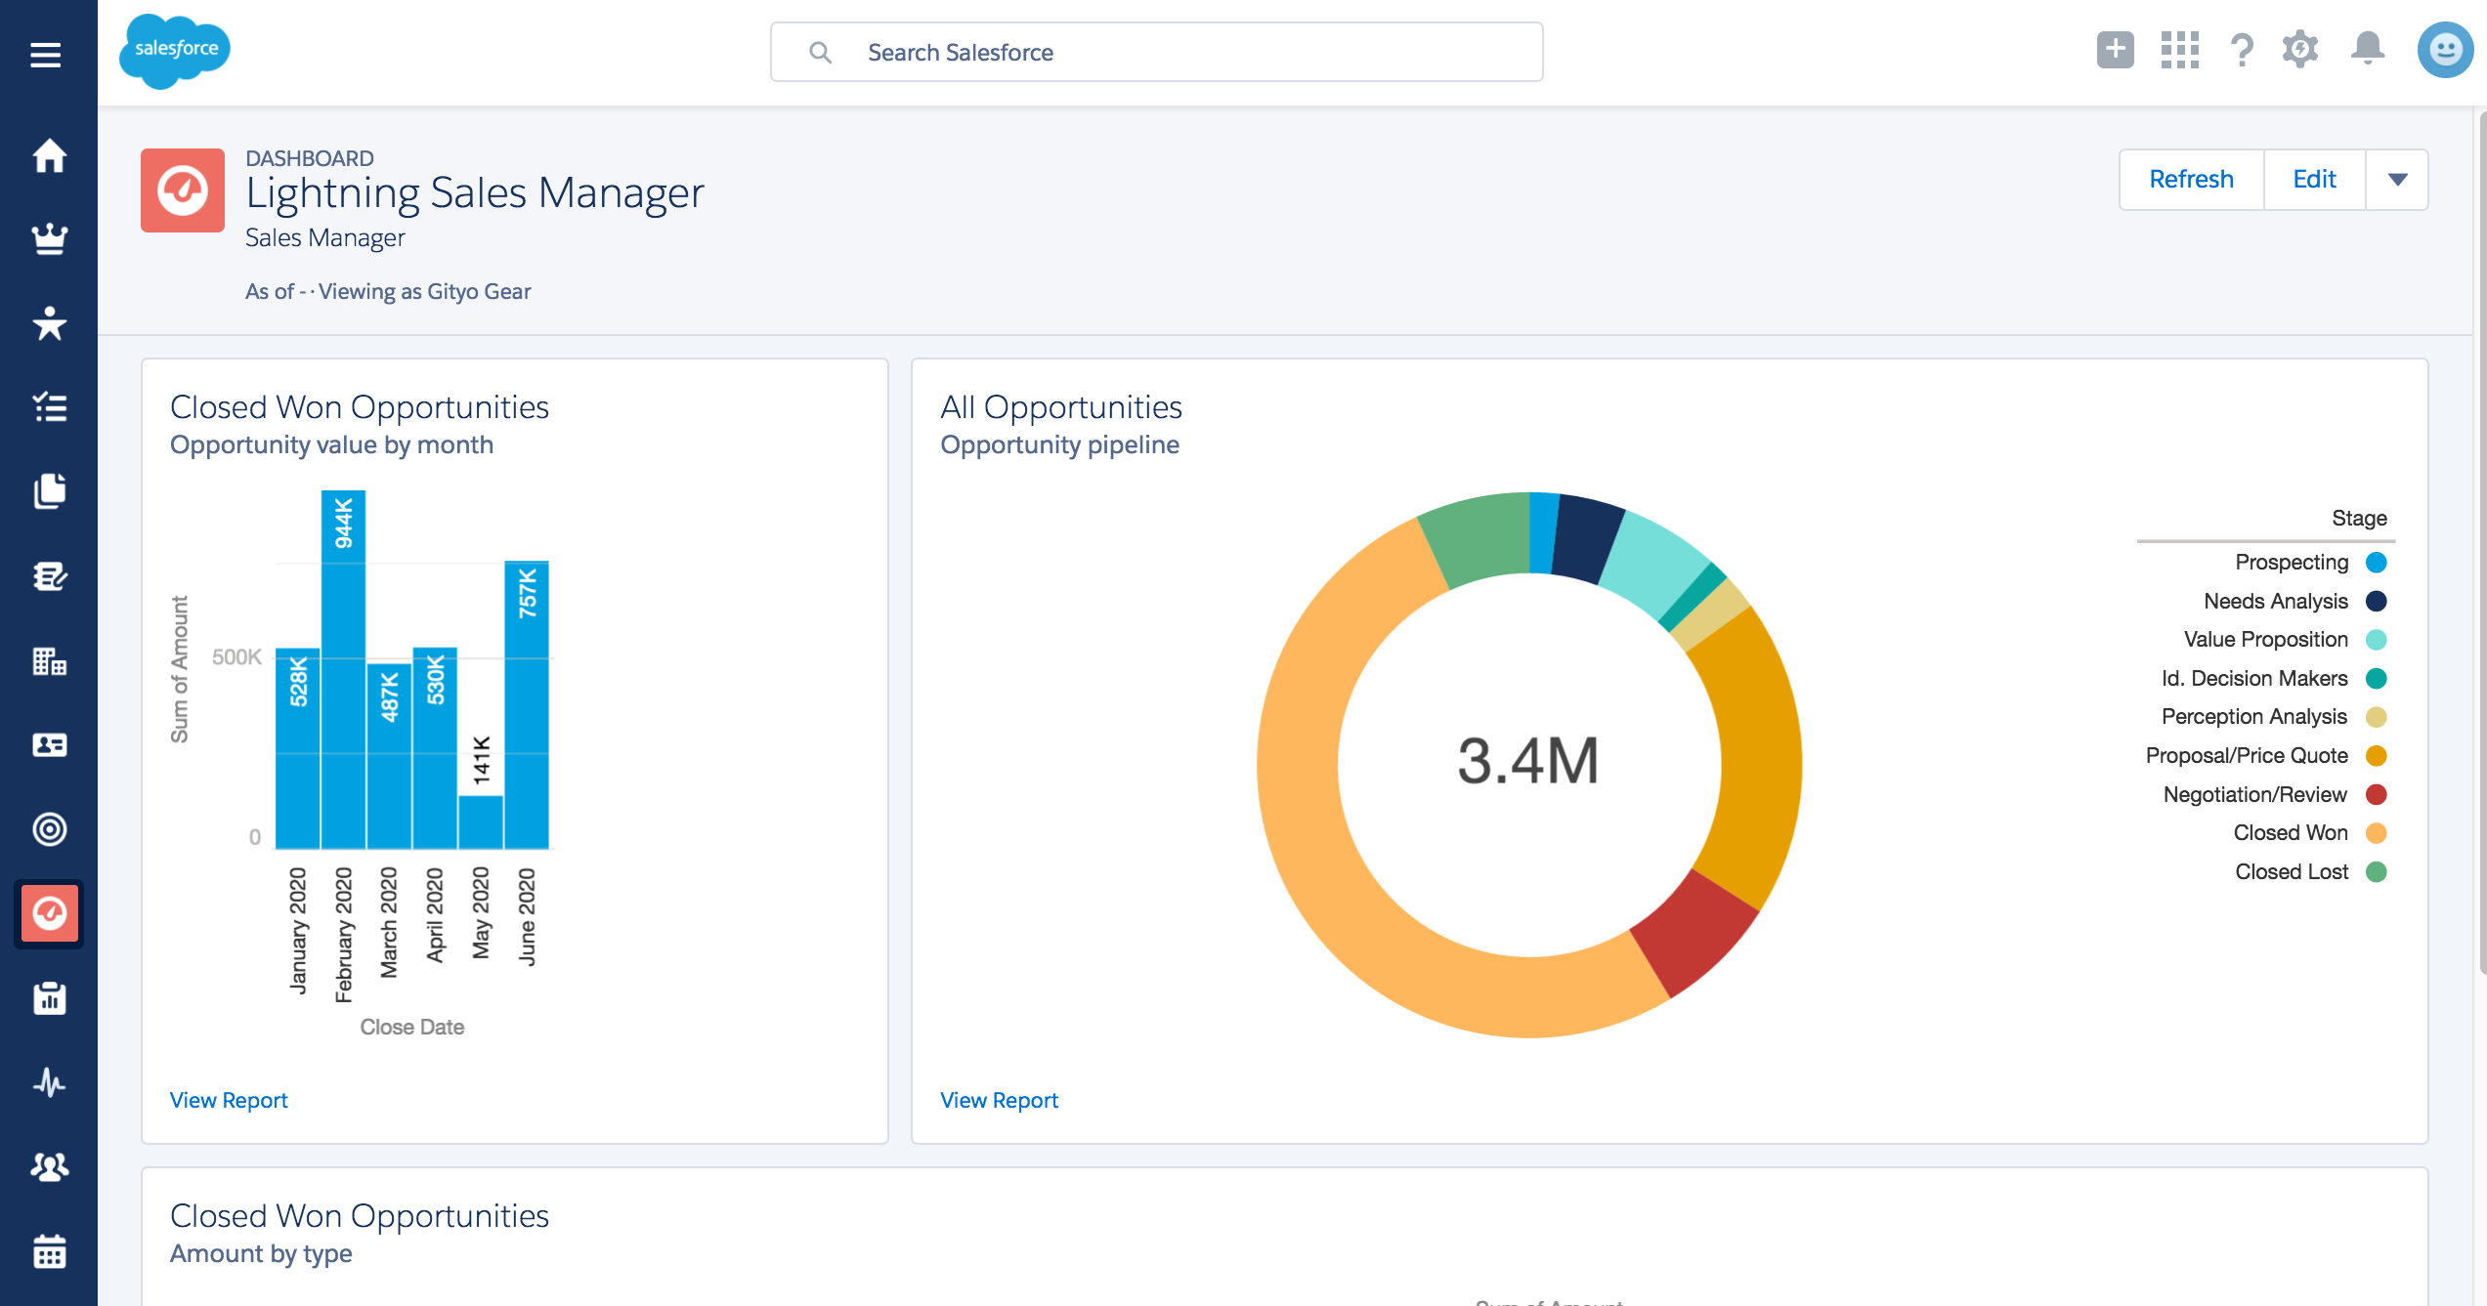The height and width of the screenshot is (1306, 2487).
Task: Select the active Dashboards sidebar item
Action: coord(49,913)
